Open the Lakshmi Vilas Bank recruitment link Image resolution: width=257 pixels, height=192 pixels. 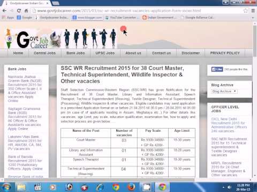coord(25,142)
